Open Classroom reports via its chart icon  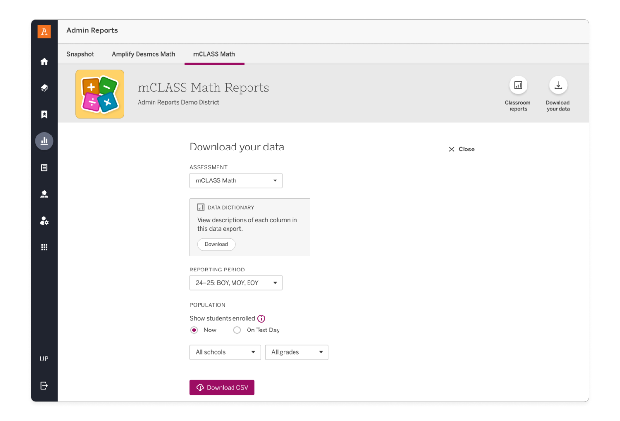pos(518,84)
